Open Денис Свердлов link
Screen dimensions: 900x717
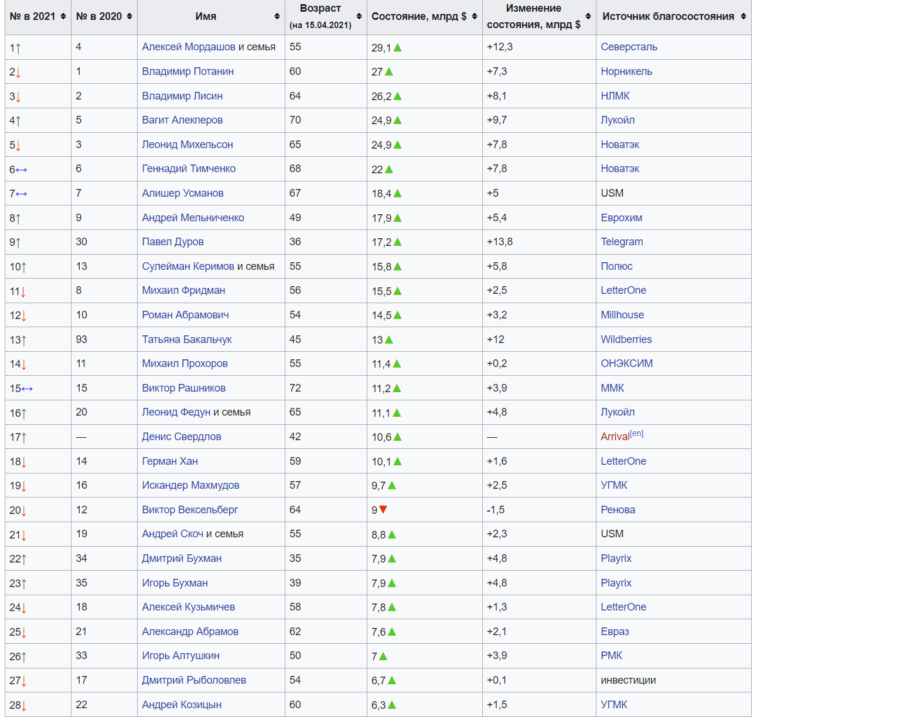182,437
